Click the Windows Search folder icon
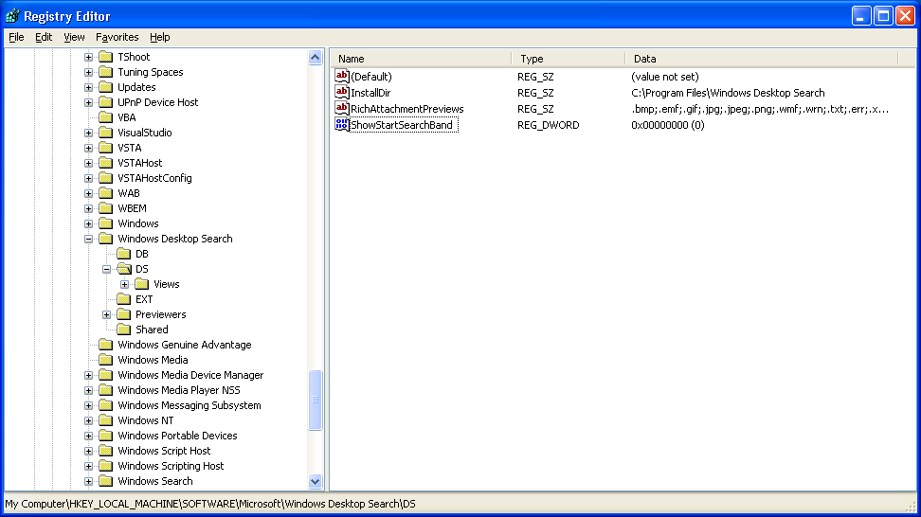This screenshot has height=517, width=921. [105, 481]
